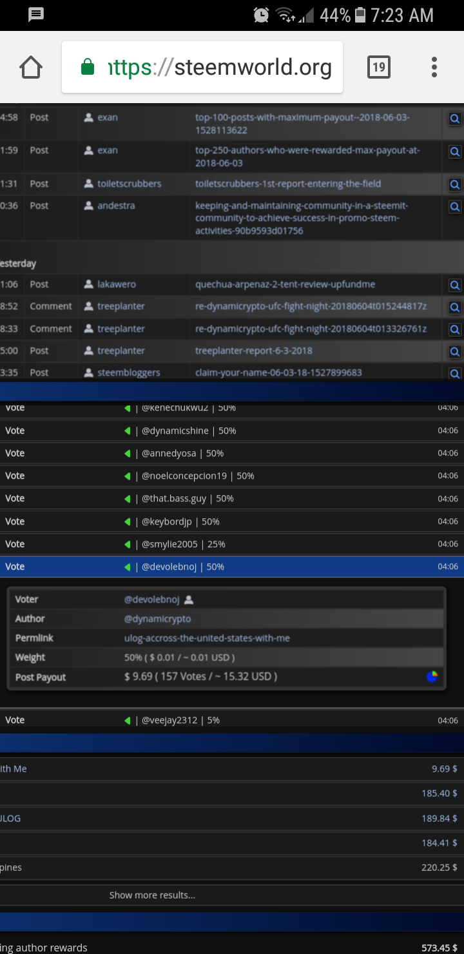Select the 573.45 $ author rewards total

(440, 948)
